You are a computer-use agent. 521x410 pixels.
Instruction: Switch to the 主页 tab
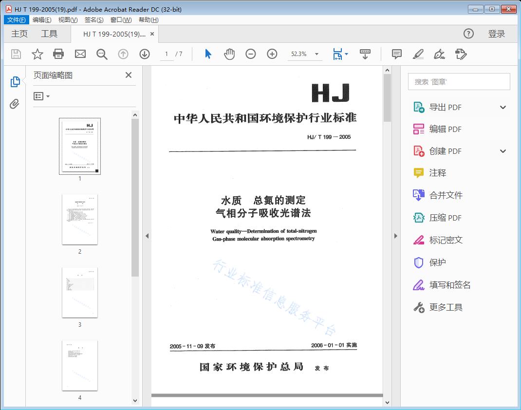pyautogui.click(x=19, y=34)
